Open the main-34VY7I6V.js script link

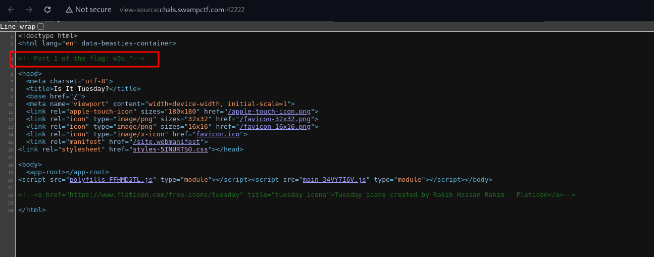click(x=333, y=180)
